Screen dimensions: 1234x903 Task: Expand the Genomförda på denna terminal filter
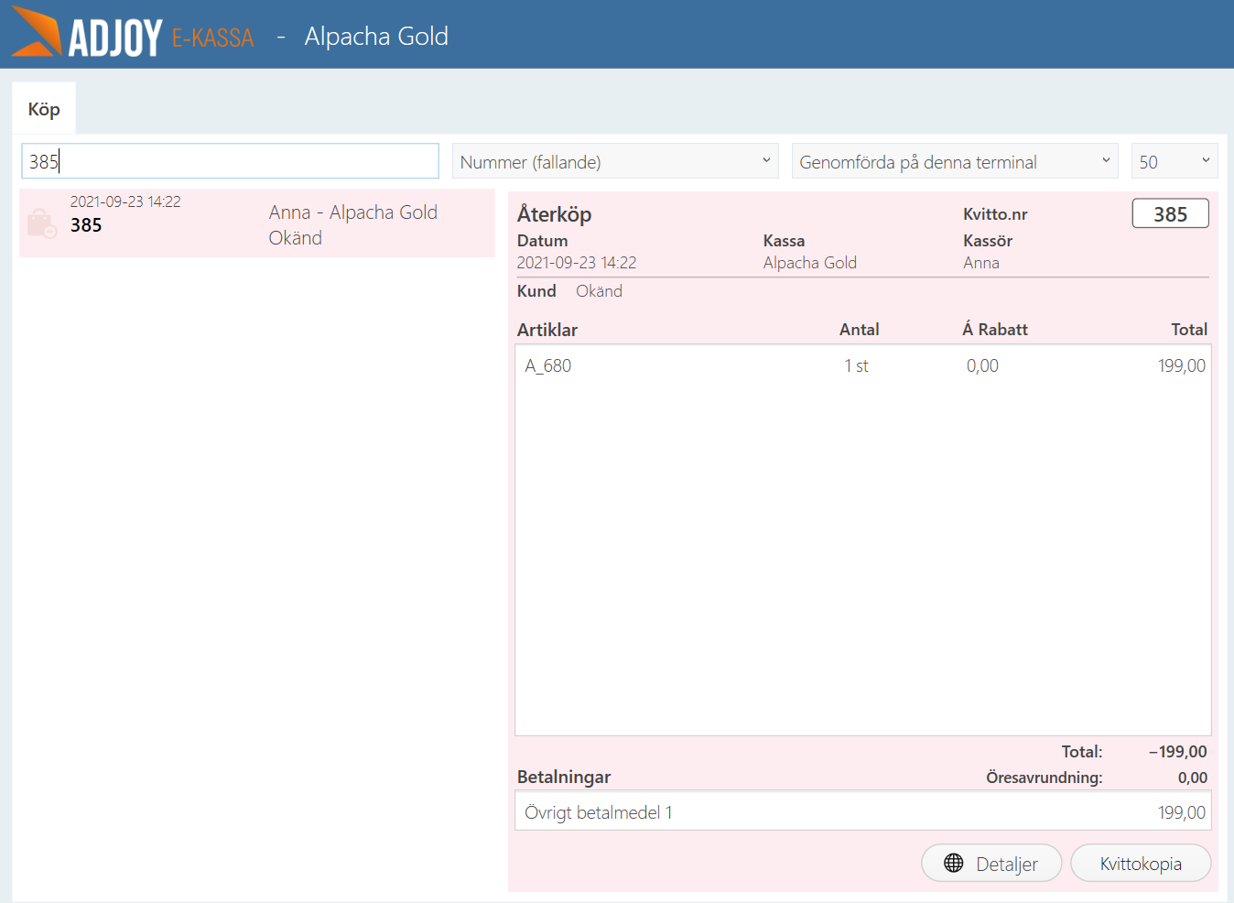tap(955, 161)
